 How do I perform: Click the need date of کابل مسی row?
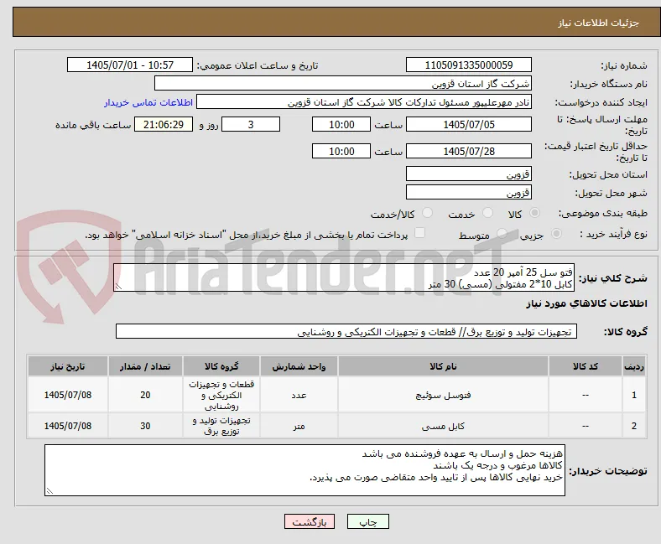pos(68,426)
